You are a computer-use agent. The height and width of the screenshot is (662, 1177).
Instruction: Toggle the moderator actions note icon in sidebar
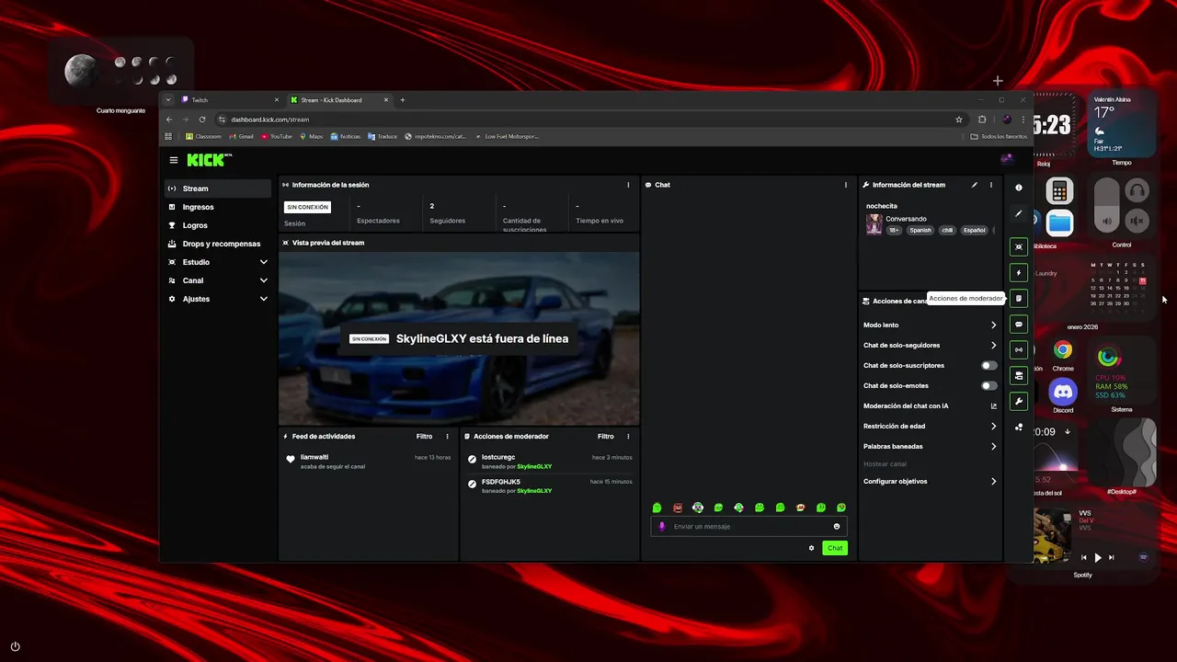[1018, 298]
